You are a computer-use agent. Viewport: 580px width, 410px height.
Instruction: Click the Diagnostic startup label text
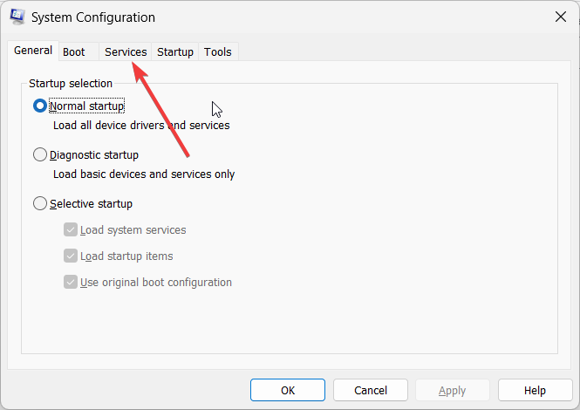click(94, 155)
